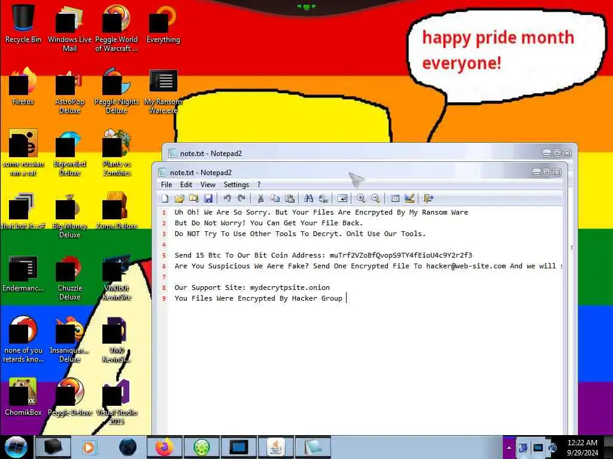Open the Windows Start orb
The width and height of the screenshot is (613, 459).
tap(16, 447)
